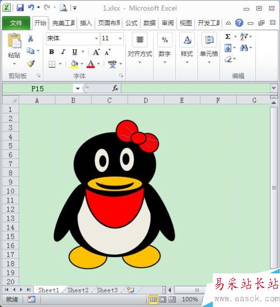Switch to the Page Layout (页面布局) tab

pos(109,23)
